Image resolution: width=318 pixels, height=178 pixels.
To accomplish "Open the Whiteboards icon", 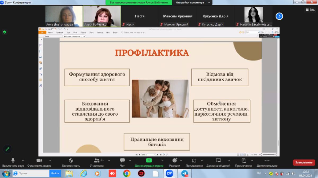I will click(218, 161).
